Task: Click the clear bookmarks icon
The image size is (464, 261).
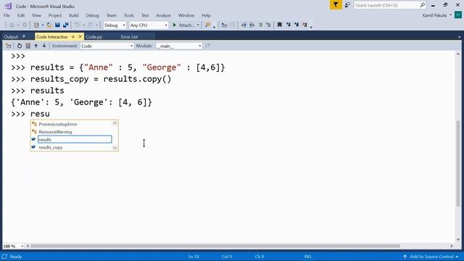Action: [304, 25]
